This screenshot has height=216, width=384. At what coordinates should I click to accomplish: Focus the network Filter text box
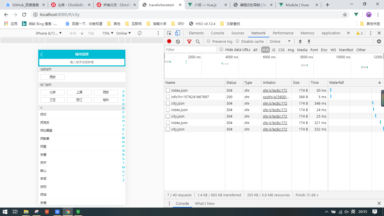tap(191, 49)
